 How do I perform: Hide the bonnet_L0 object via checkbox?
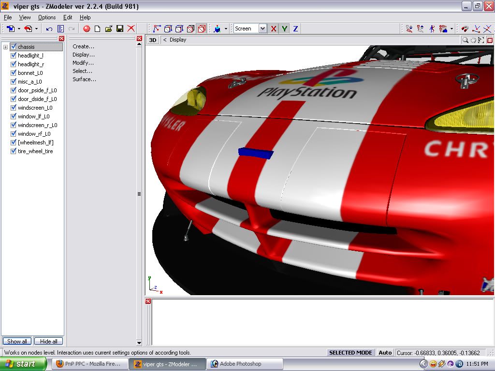point(14,73)
